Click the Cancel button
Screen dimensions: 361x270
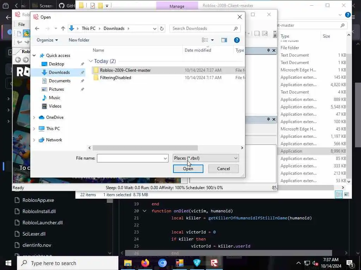tap(223, 169)
